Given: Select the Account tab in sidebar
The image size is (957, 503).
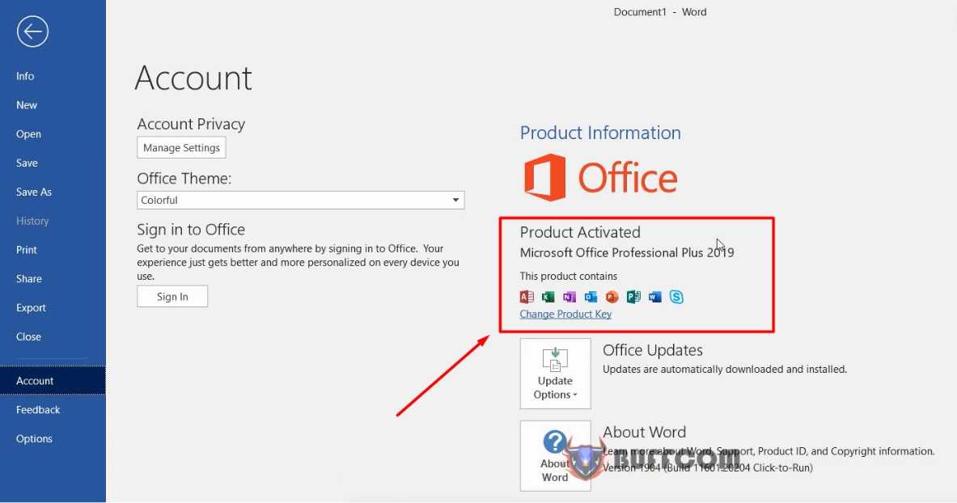Looking at the screenshot, I should click(53, 380).
